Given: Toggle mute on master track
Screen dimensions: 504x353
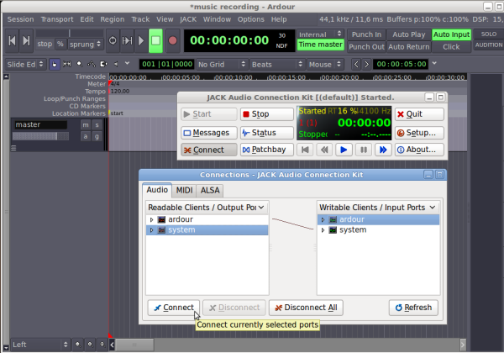Looking at the screenshot, I should coord(85,125).
